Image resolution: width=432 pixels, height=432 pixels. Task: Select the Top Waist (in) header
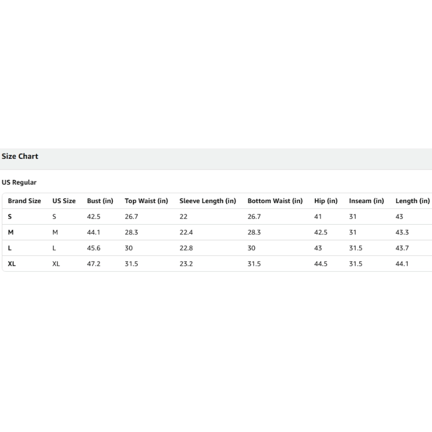[146, 201]
